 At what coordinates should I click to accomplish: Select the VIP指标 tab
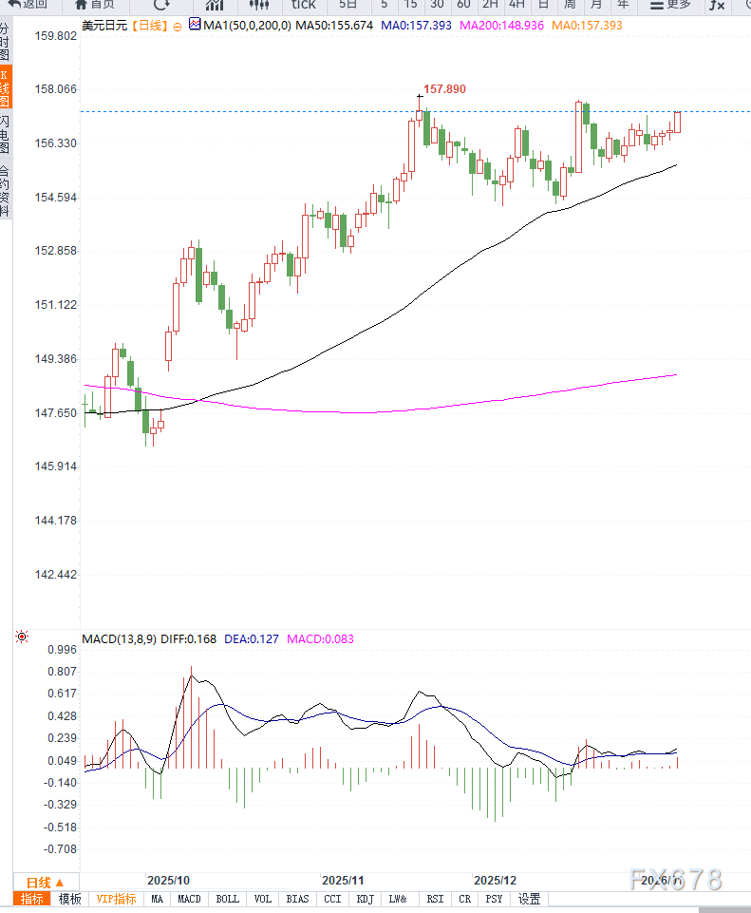pos(117,899)
